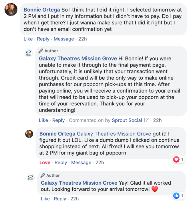Open the Sprout Social link
The width and height of the screenshot is (191, 207).
point(127,120)
